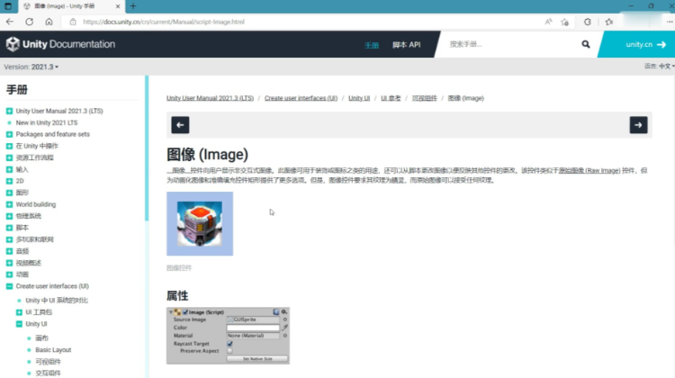Image resolution: width=675 pixels, height=378 pixels.
Task: Click the search magnifier icon
Action: pyautogui.click(x=586, y=44)
